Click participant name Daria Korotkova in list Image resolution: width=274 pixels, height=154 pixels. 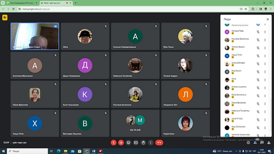pos(239,95)
